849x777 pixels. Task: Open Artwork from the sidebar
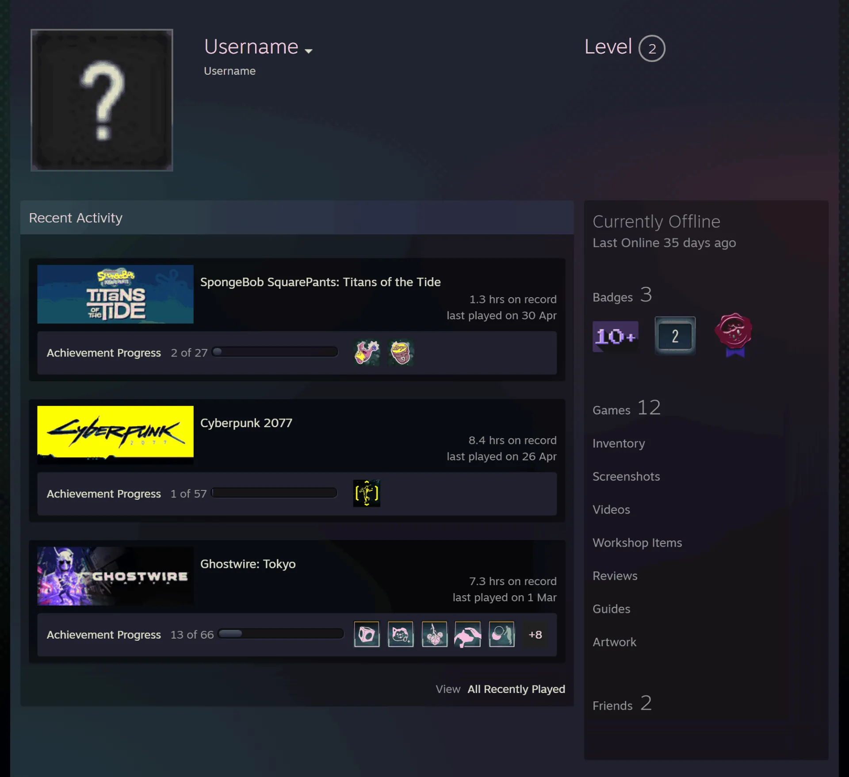click(614, 642)
